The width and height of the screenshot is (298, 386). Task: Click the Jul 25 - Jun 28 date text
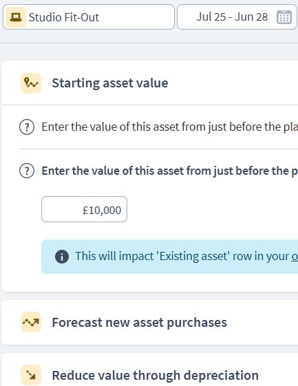pos(232,17)
